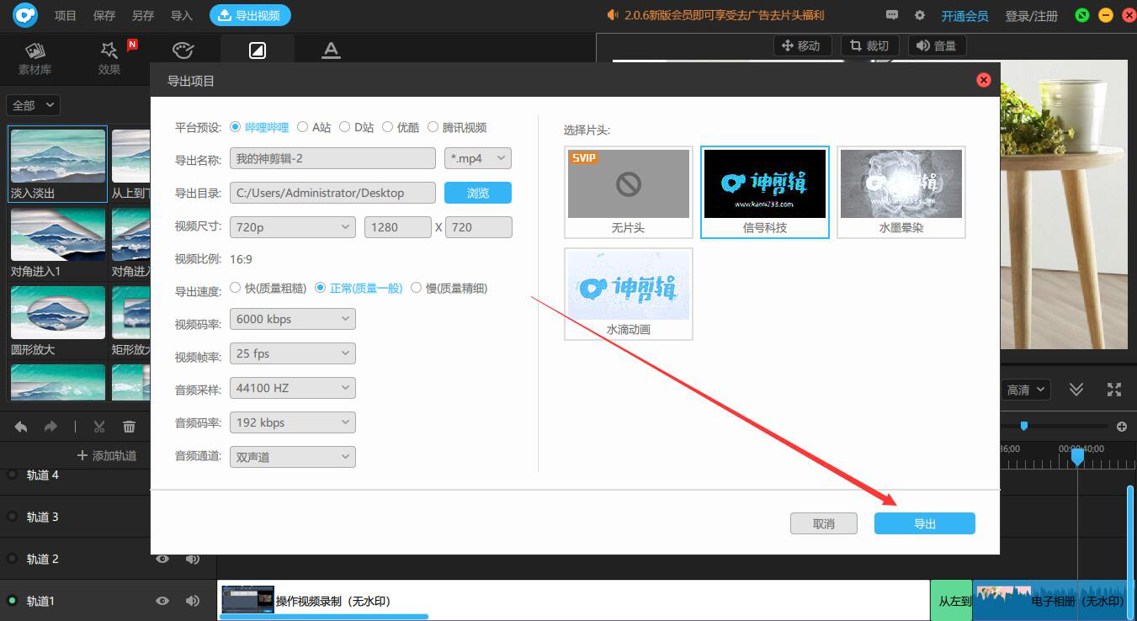Click the 另存 menu item
This screenshot has height=621, width=1137.
click(x=143, y=15)
